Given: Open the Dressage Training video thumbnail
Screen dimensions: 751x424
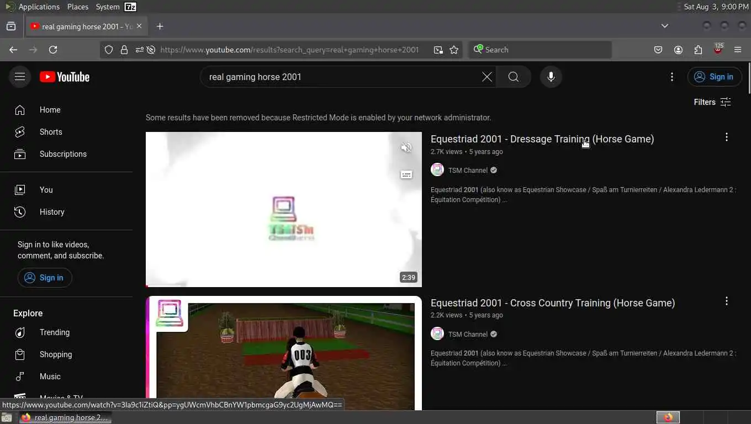Looking at the screenshot, I should pyautogui.click(x=284, y=209).
